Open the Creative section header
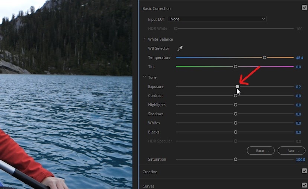This screenshot has height=189, width=308. click(x=150, y=172)
